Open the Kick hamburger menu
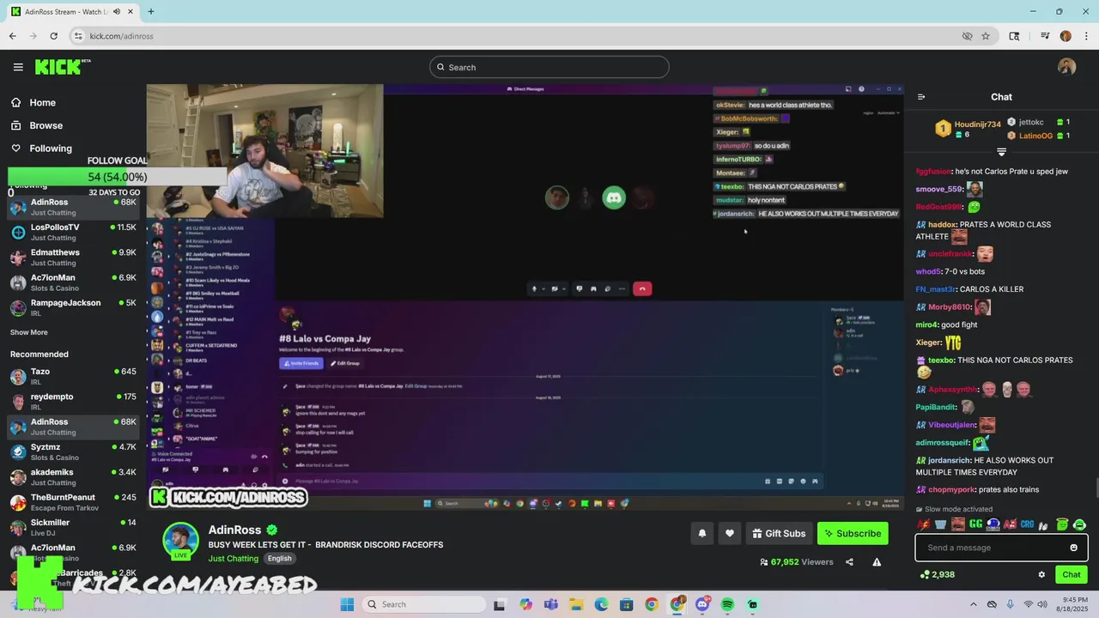 18,67
